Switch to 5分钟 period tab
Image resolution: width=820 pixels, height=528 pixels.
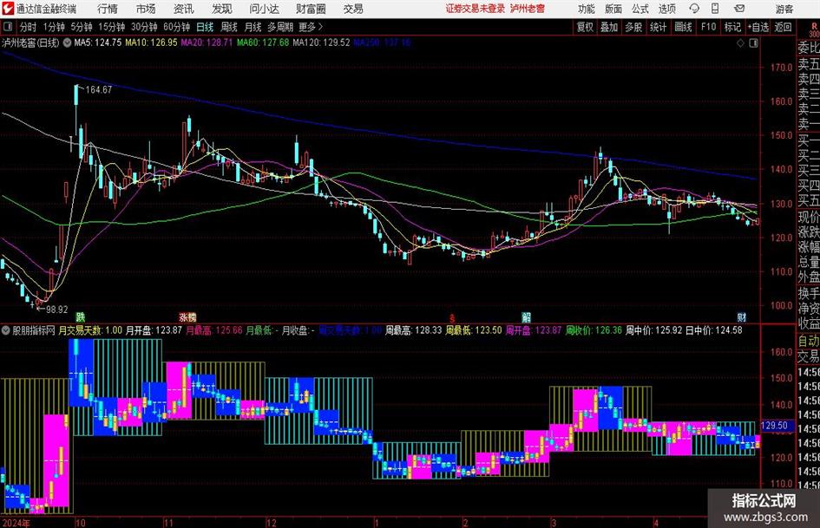coord(81,27)
